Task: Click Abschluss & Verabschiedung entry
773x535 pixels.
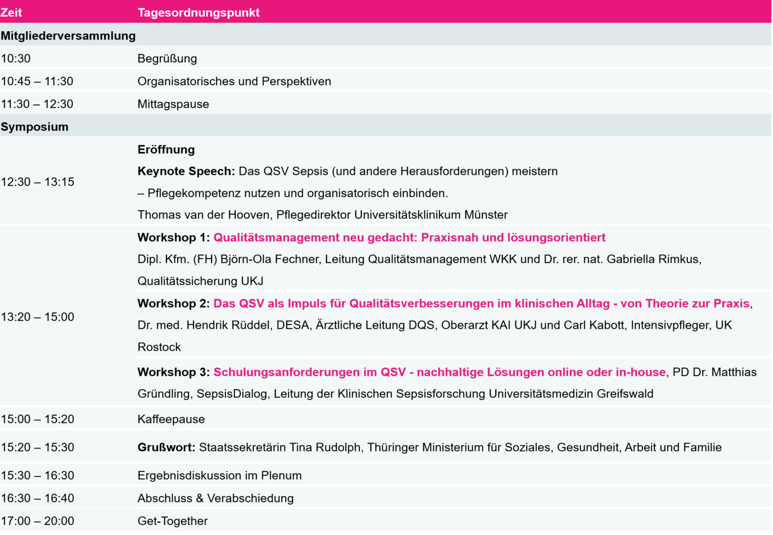Action: coord(215,498)
